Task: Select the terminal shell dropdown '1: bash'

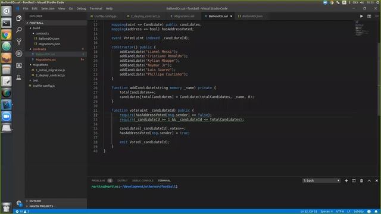Action: coord(321,181)
